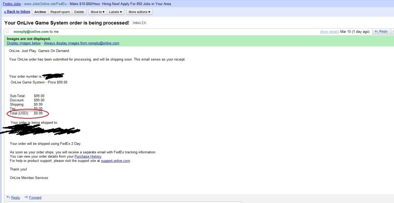Star this OnLive email

[7, 32]
